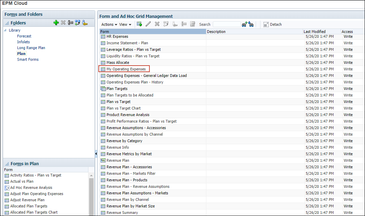Select Revenue Plan - Products form
Image resolution: width=365 pixels, height=216 pixels.
(x=127, y=180)
